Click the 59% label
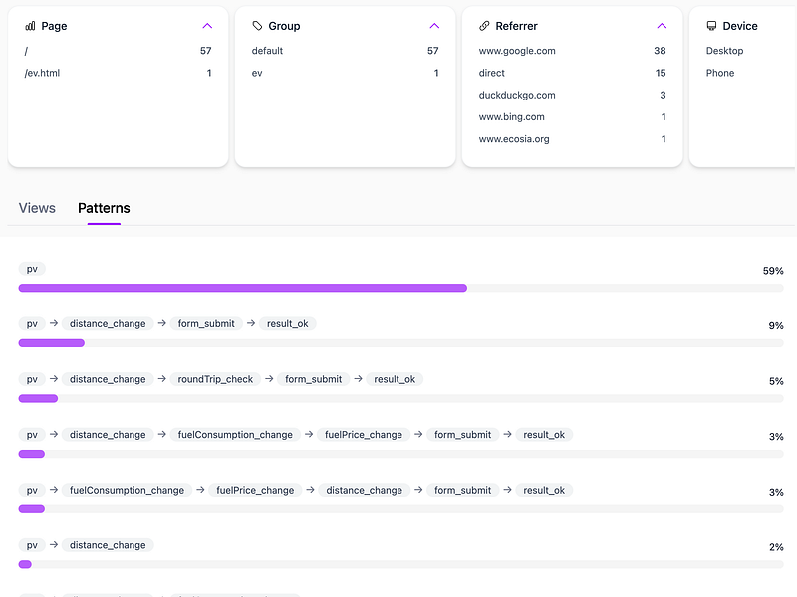Image resolution: width=797 pixels, height=597 pixels. [x=773, y=271]
